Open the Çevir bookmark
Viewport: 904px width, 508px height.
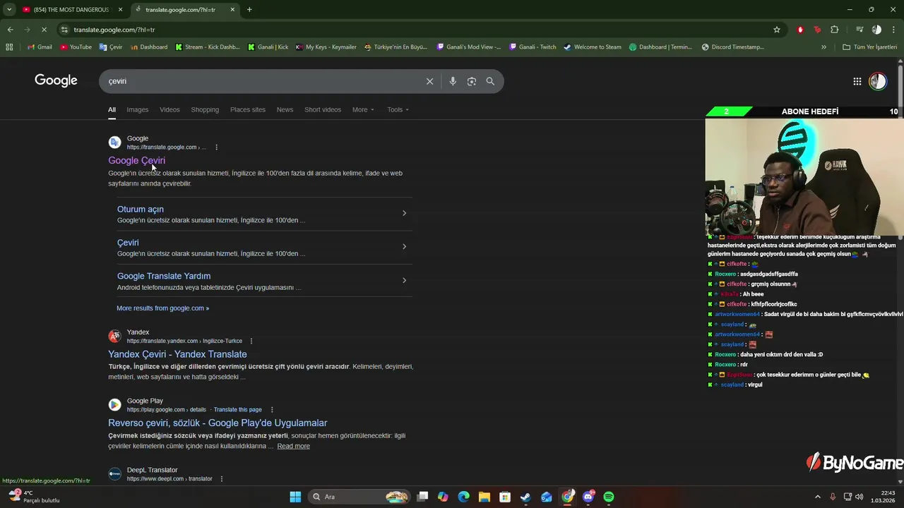[111, 47]
